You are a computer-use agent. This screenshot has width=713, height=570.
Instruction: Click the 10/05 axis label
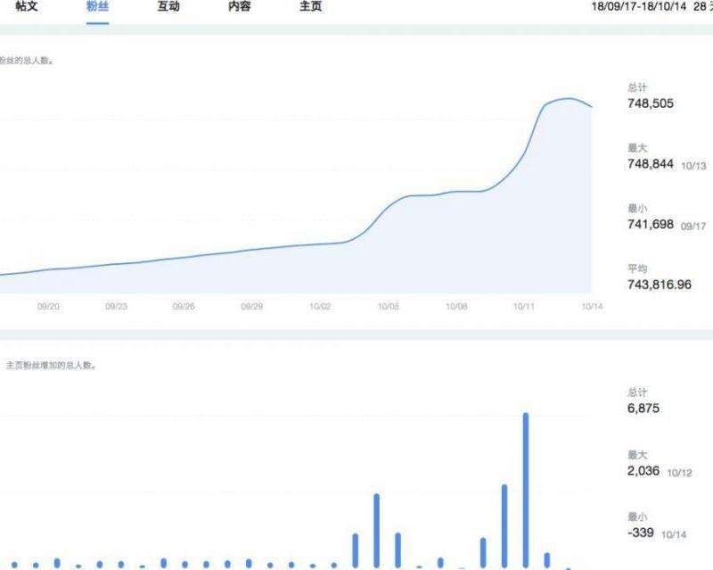[389, 306]
